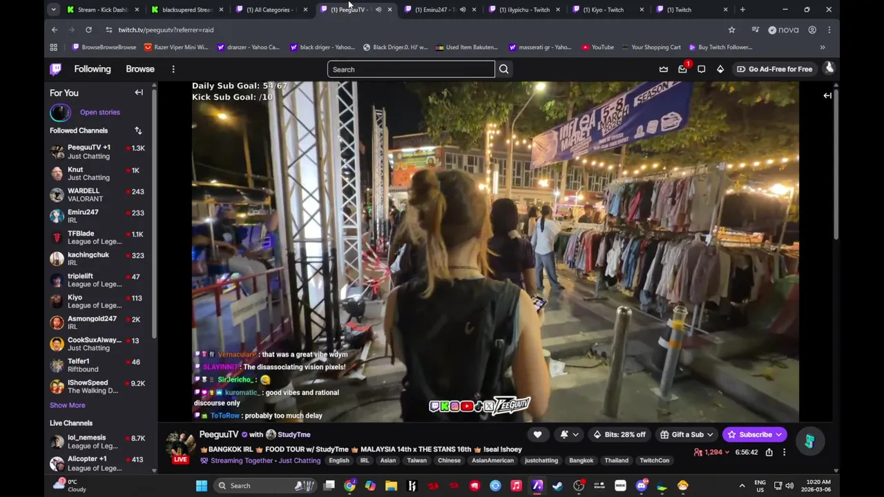884x497 pixels.
Task: Open notifications inbox icon
Action: [x=682, y=69]
